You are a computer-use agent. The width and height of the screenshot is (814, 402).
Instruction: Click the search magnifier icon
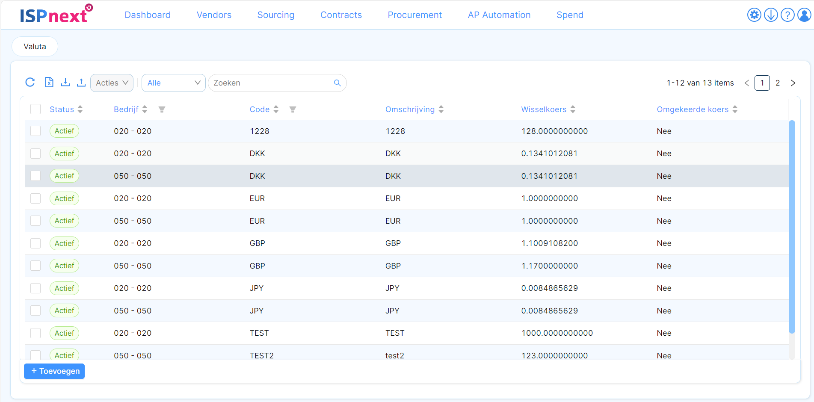click(337, 83)
